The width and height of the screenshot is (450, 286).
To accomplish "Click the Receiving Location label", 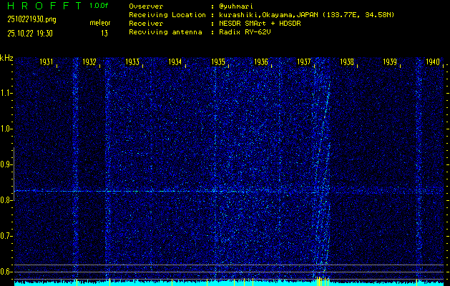I will click(x=167, y=15).
